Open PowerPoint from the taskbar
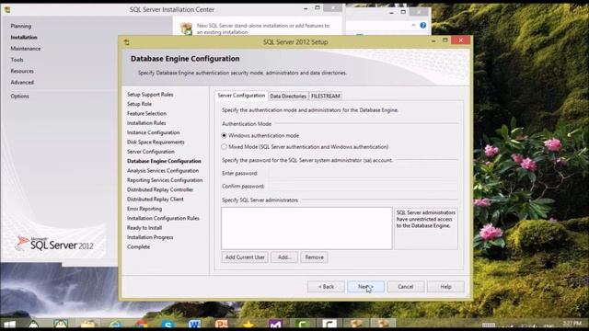Image resolution: width=589 pixels, height=331 pixels. click(222, 325)
